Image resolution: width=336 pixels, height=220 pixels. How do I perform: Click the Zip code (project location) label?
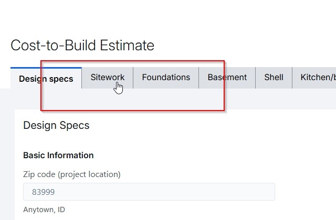(x=72, y=174)
